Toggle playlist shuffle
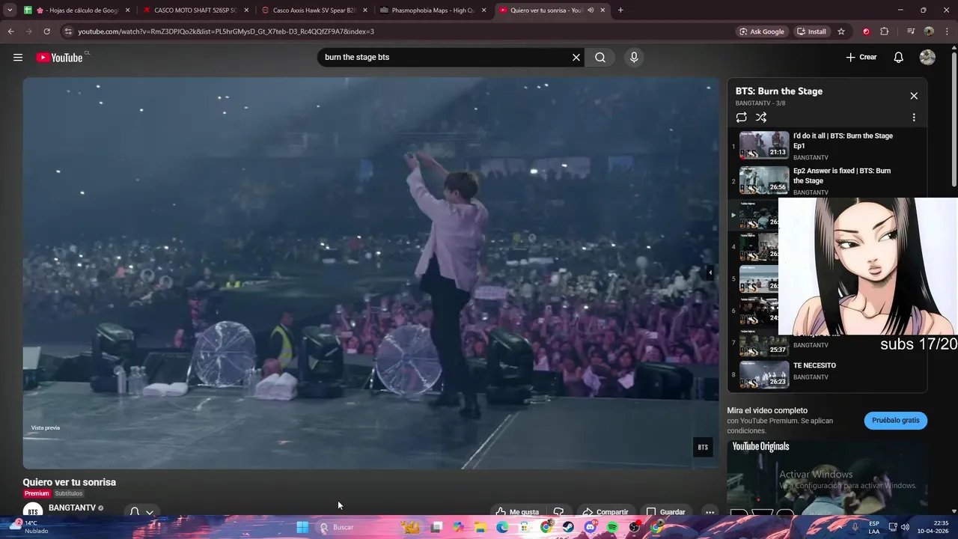Image resolution: width=958 pixels, height=539 pixels. click(x=761, y=118)
